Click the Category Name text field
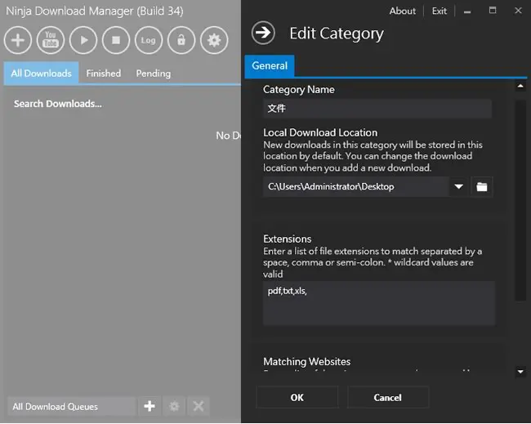 click(x=377, y=109)
